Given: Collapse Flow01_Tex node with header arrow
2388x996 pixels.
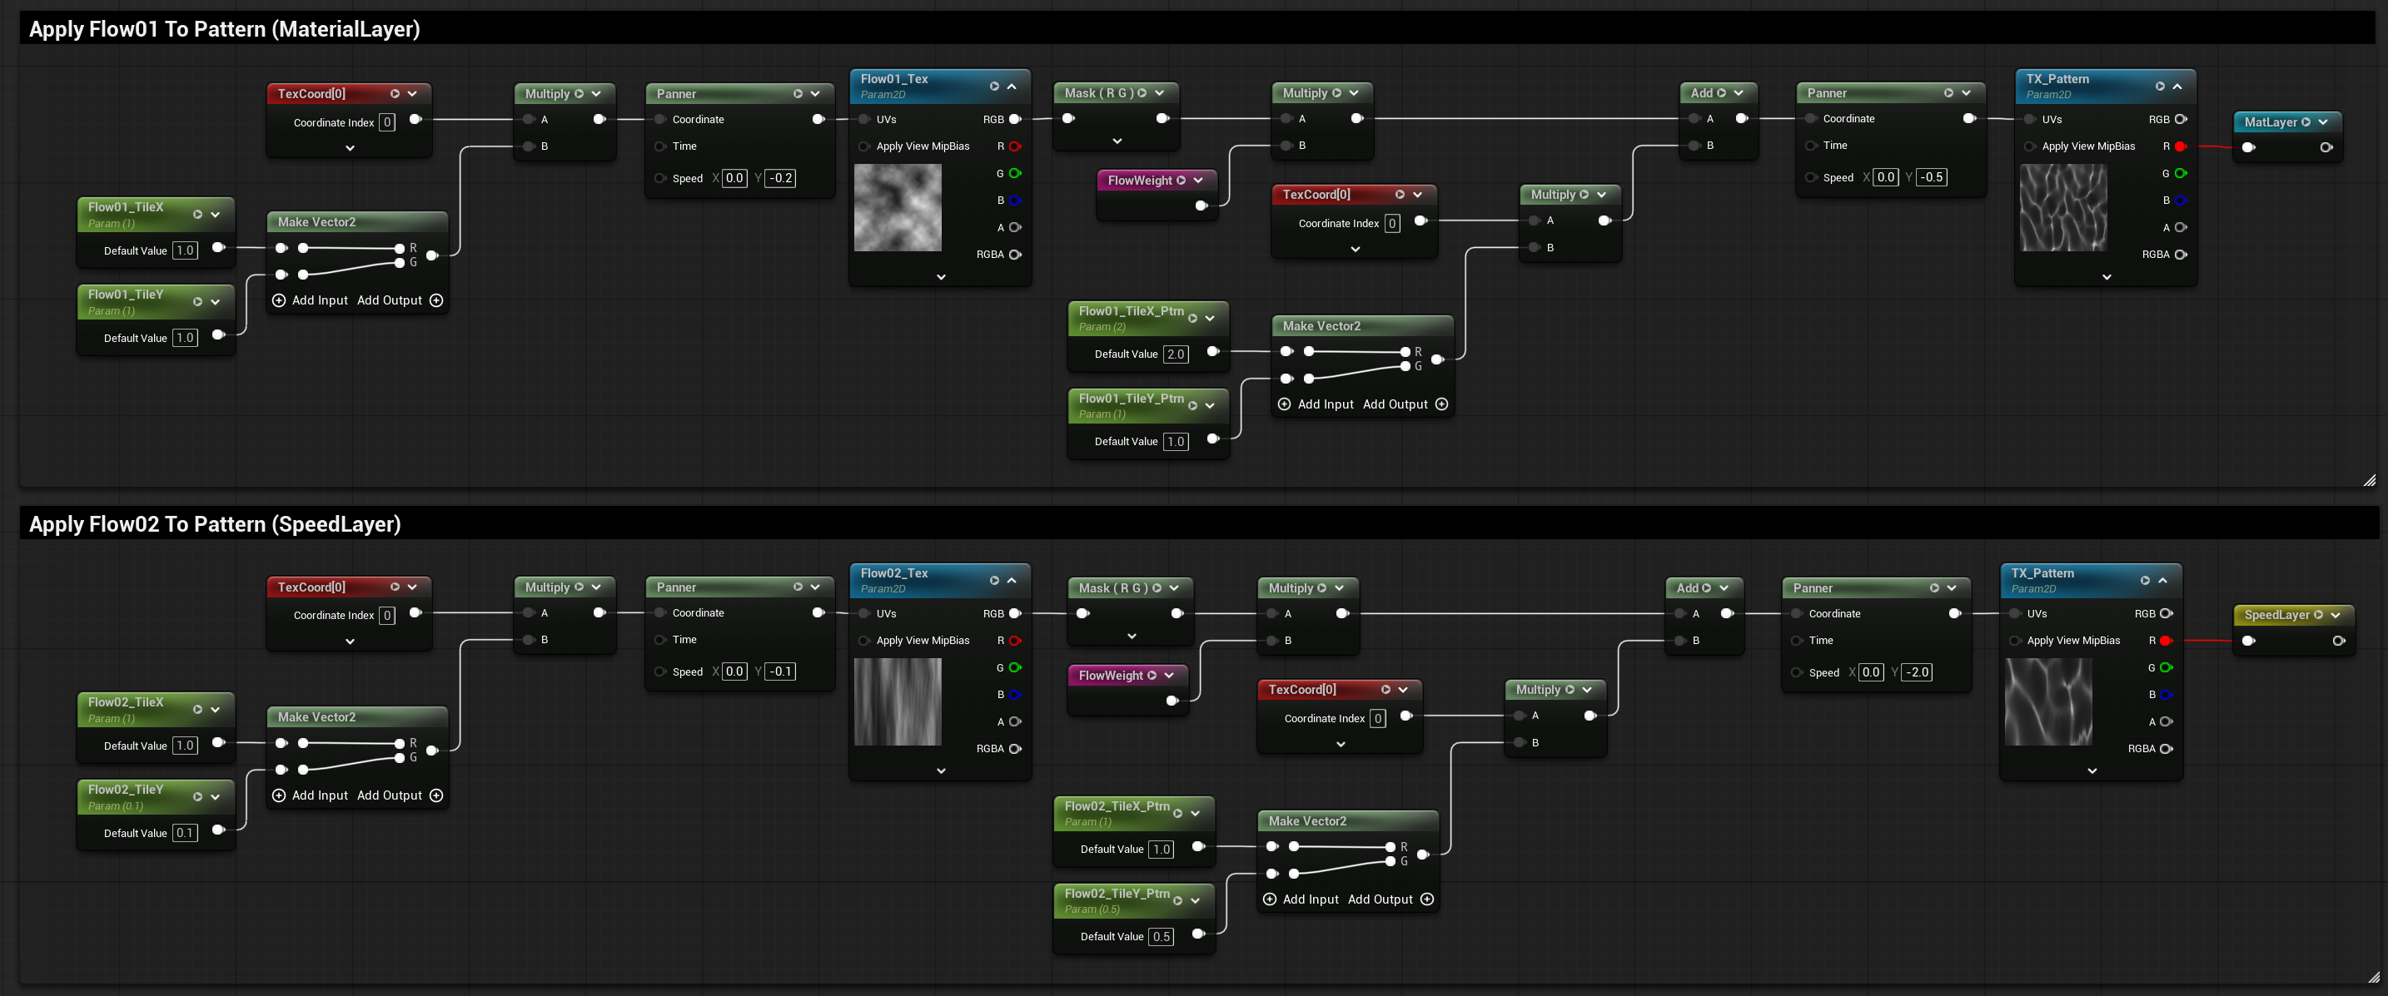Looking at the screenshot, I should [1012, 87].
